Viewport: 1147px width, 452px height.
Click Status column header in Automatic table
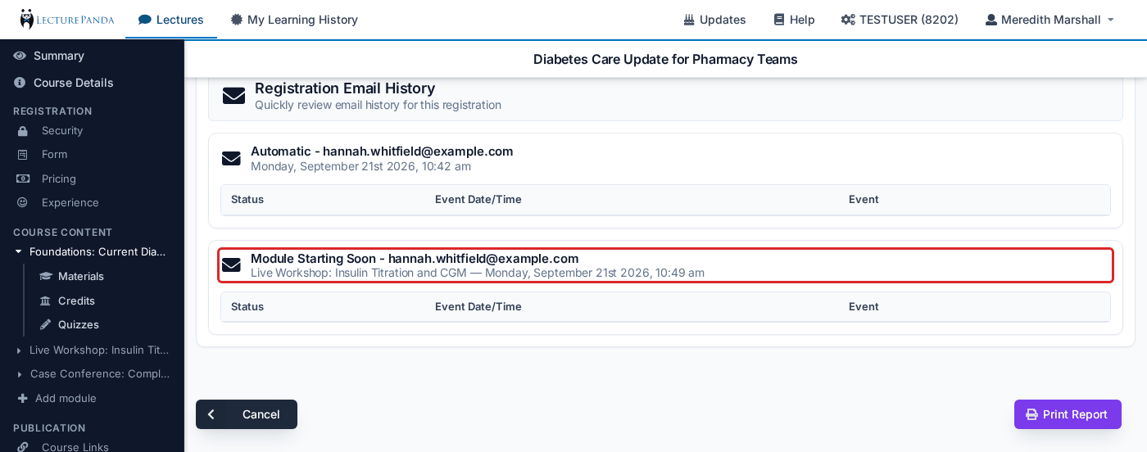247,199
